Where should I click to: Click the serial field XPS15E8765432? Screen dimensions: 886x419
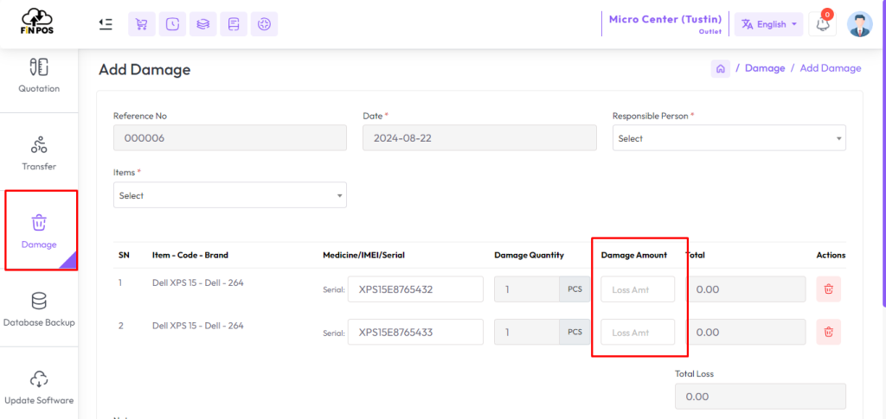tap(415, 289)
